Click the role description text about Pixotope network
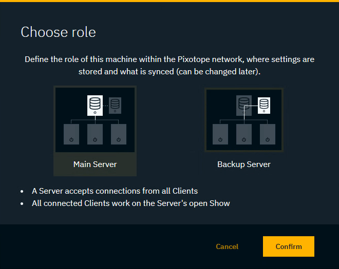This screenshot has height=269, width=339. tap(169, 66)
